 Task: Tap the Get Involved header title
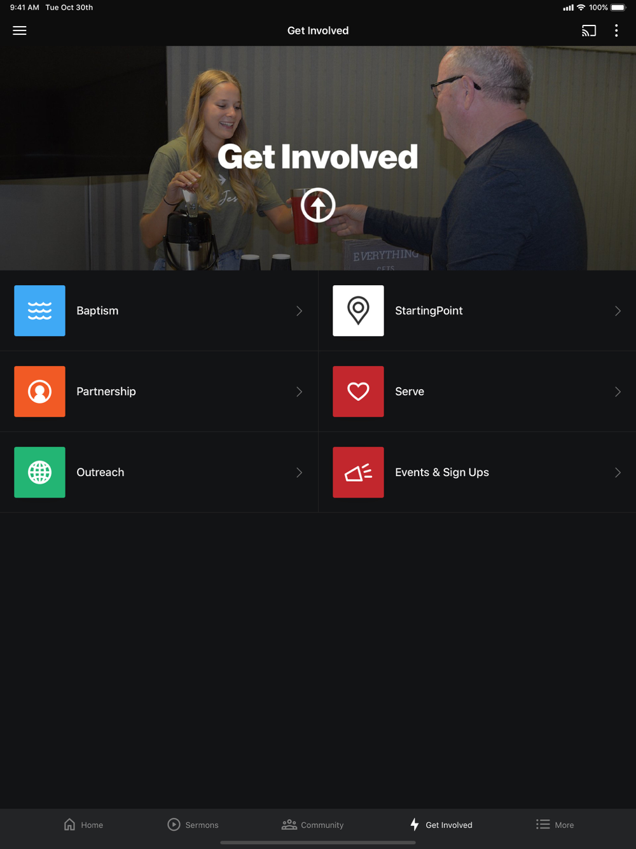[318, 31]
